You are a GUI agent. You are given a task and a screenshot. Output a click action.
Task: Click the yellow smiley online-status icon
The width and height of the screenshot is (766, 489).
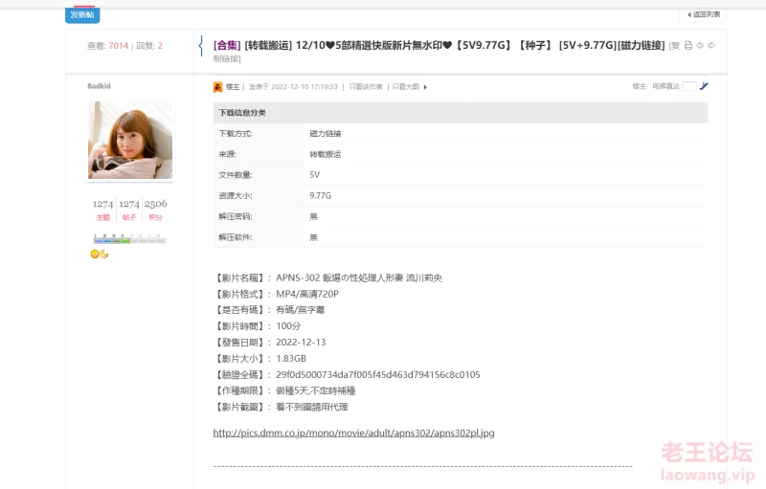point(95,254)
